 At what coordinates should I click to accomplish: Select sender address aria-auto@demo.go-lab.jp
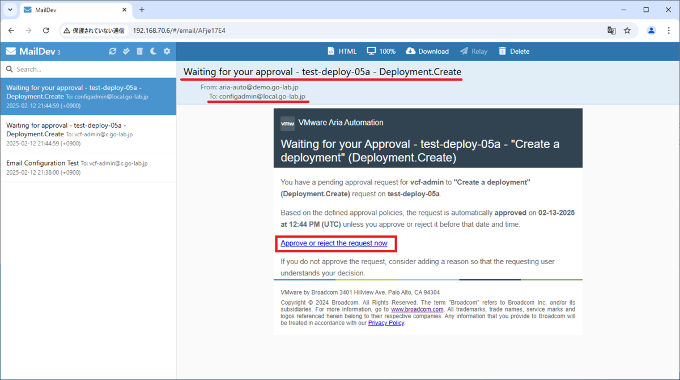[x=259, y=87]
